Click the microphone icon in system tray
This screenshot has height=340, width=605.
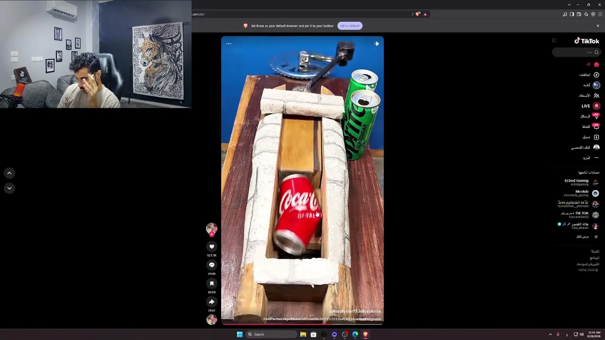pos(558,334)
